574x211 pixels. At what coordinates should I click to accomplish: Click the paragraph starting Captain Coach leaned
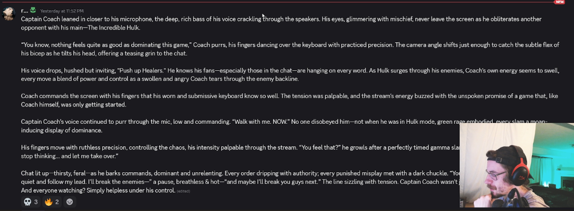pyautogui.click(x=281, y=23)
